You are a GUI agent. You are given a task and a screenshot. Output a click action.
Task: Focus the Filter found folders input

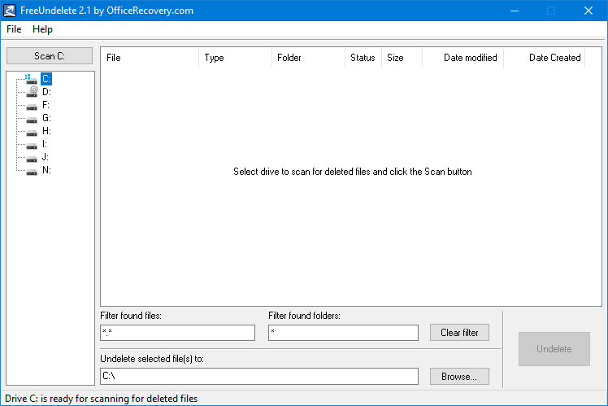coord(343,333)
